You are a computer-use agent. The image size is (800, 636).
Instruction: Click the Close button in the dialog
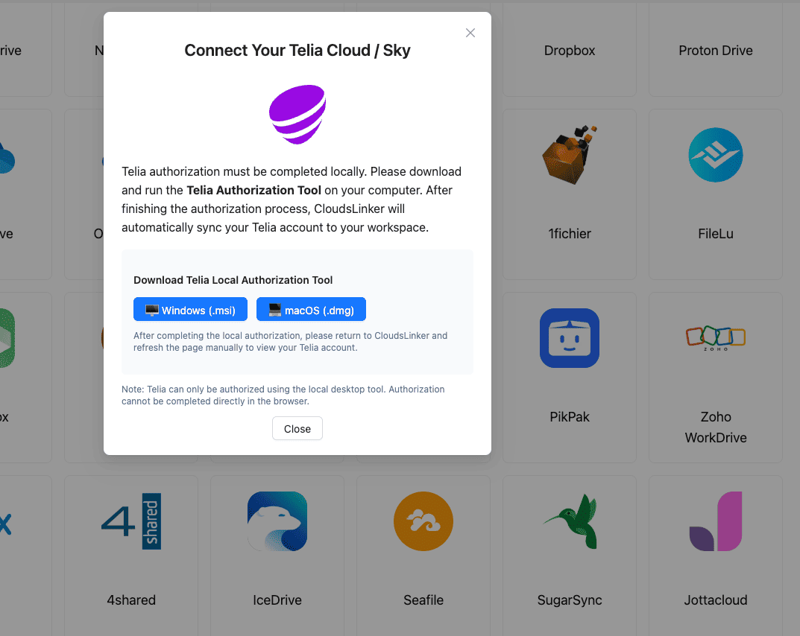[297, 428]
